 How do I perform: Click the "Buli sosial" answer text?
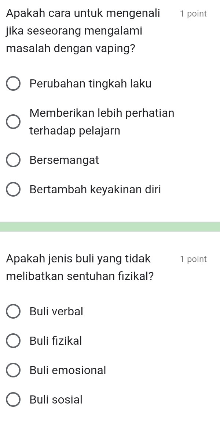(56, 399)
